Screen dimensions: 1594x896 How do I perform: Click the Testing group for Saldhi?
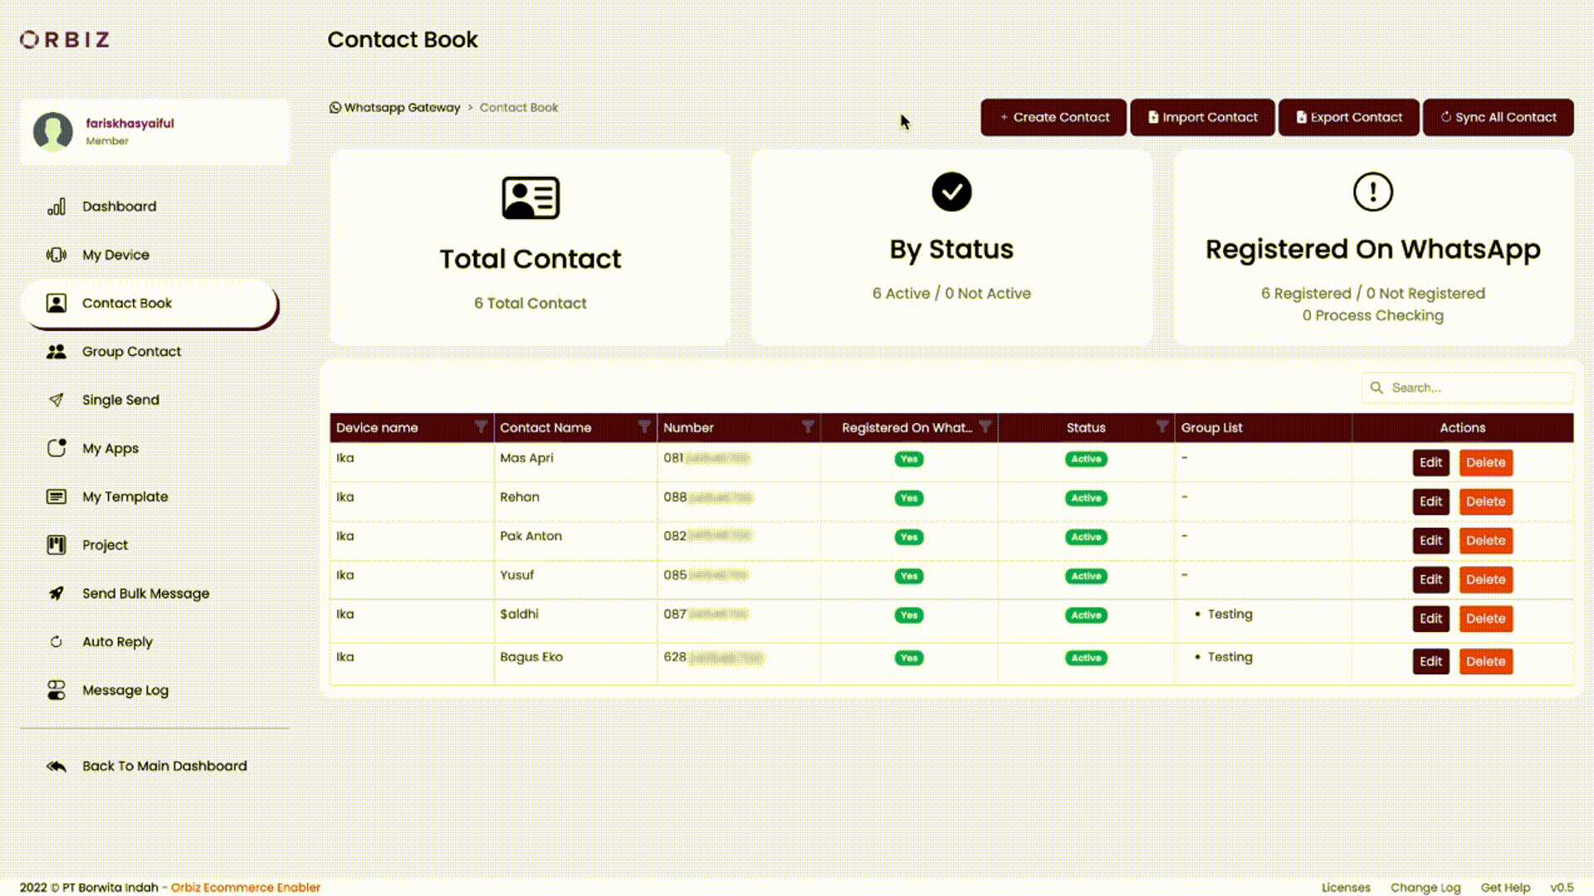click(1230, 614)
